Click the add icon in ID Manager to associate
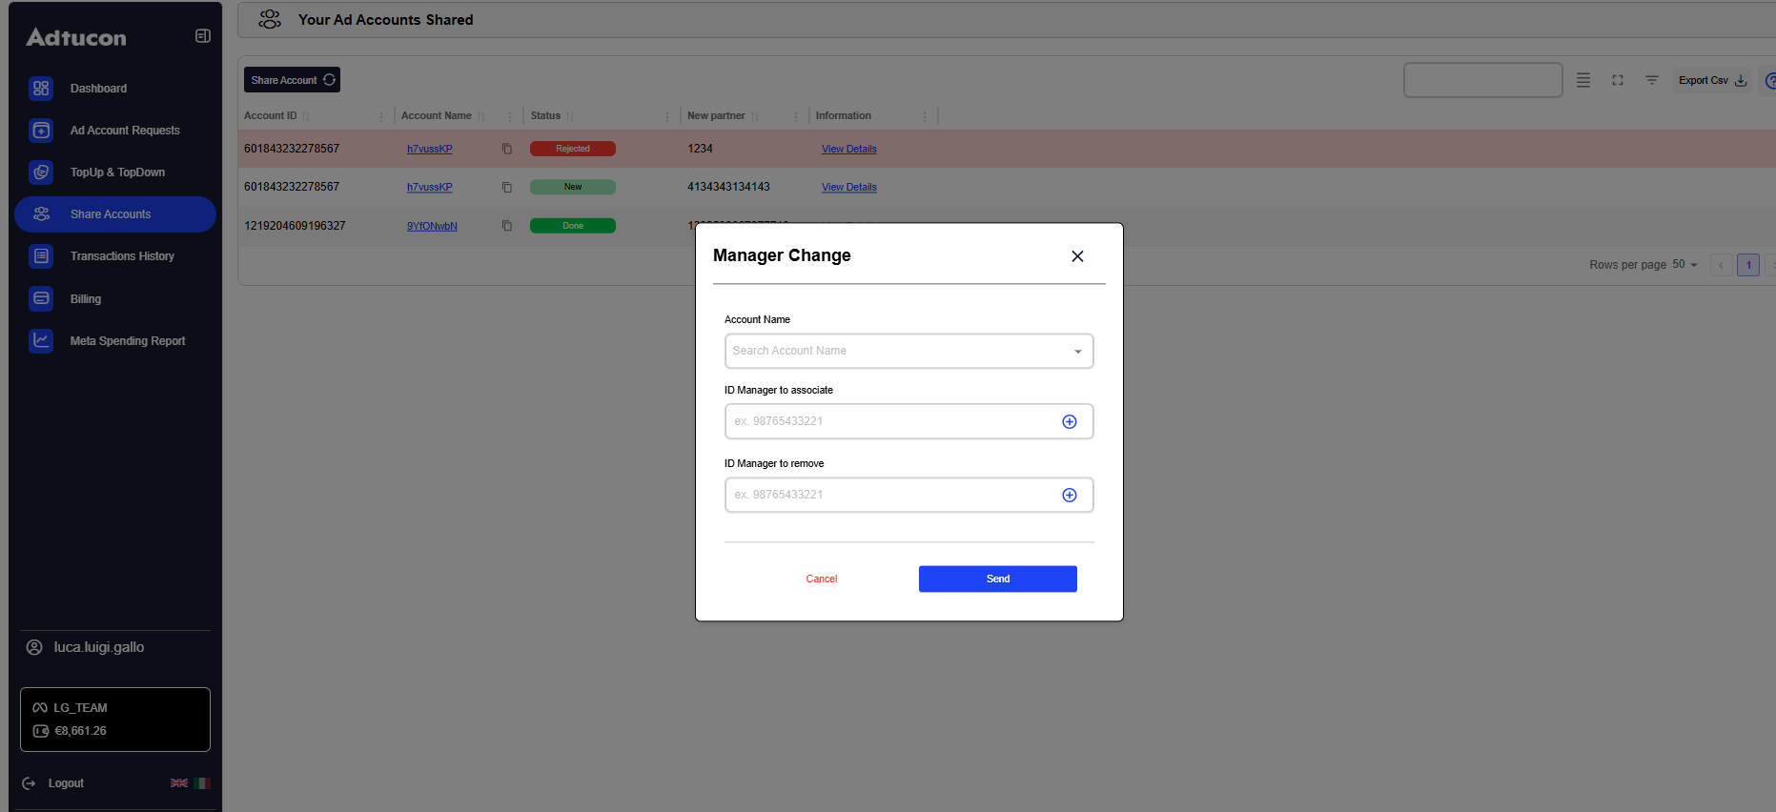Screen dimensions: 1776x812 point(1070,422)
